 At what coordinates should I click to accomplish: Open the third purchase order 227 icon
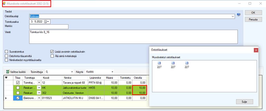(x=187, y=63)
